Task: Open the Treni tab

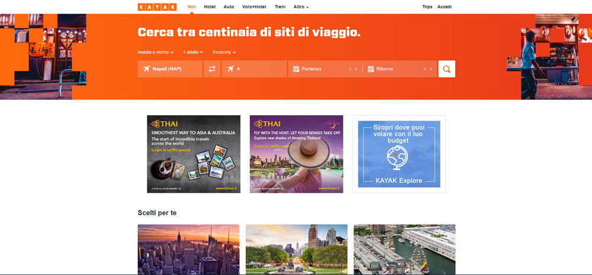Action: 280,7
